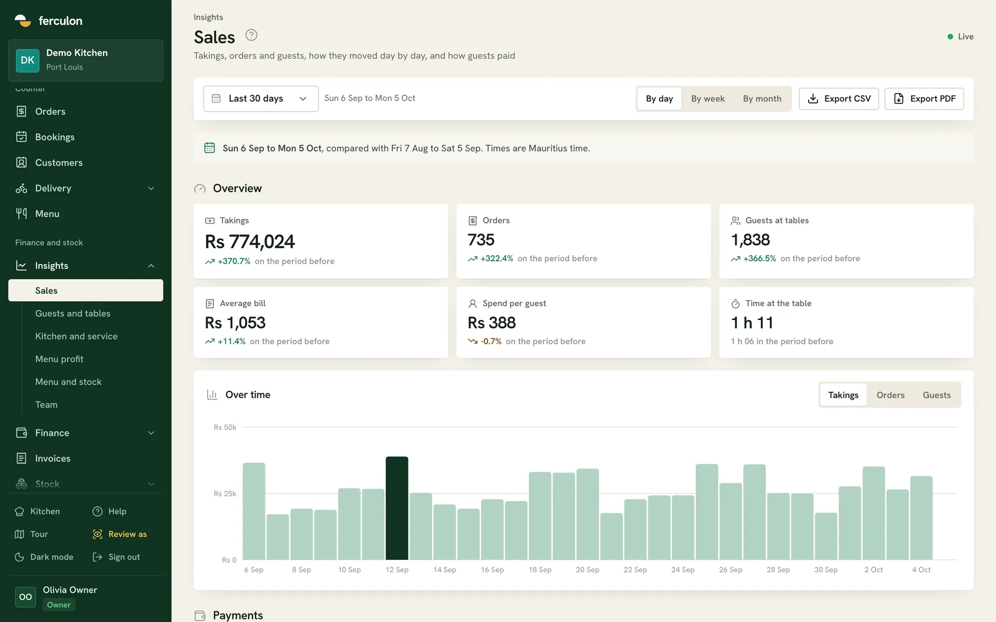Open Menu profit insights
The height and width of the screenshot is (622, 996).
click(x=59, y=359)
